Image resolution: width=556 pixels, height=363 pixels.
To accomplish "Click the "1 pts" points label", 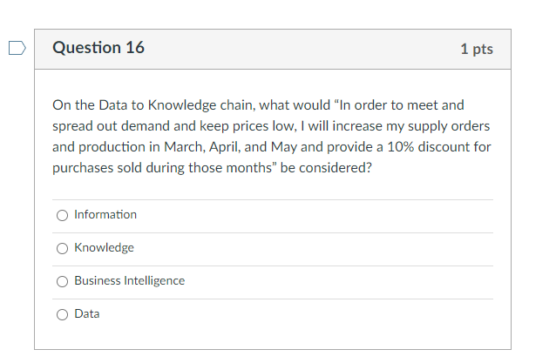I will pos(477,49).
